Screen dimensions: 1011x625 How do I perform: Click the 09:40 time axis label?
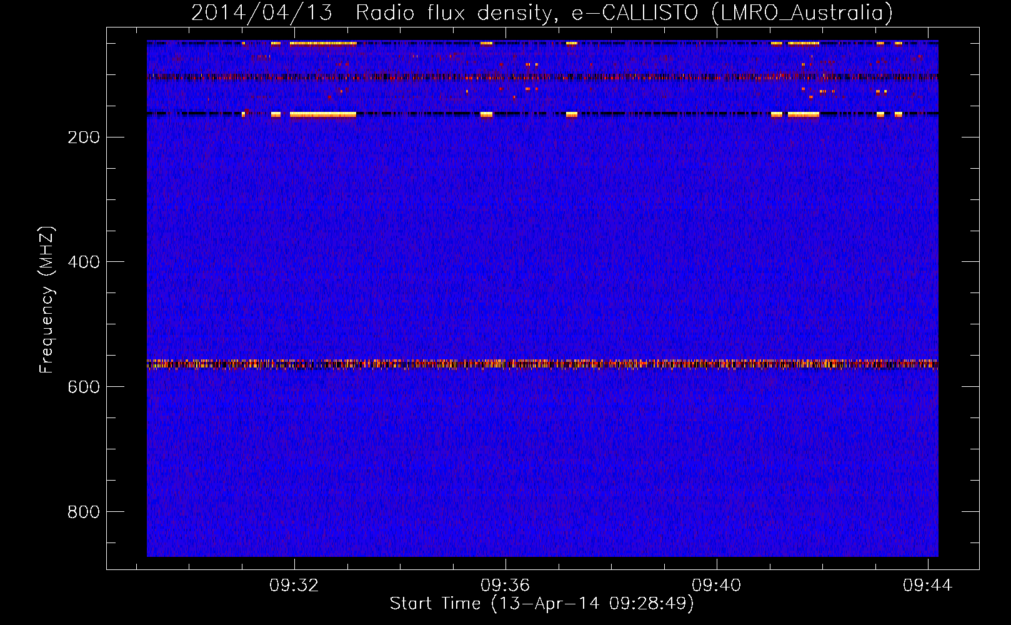pos(716,585)
